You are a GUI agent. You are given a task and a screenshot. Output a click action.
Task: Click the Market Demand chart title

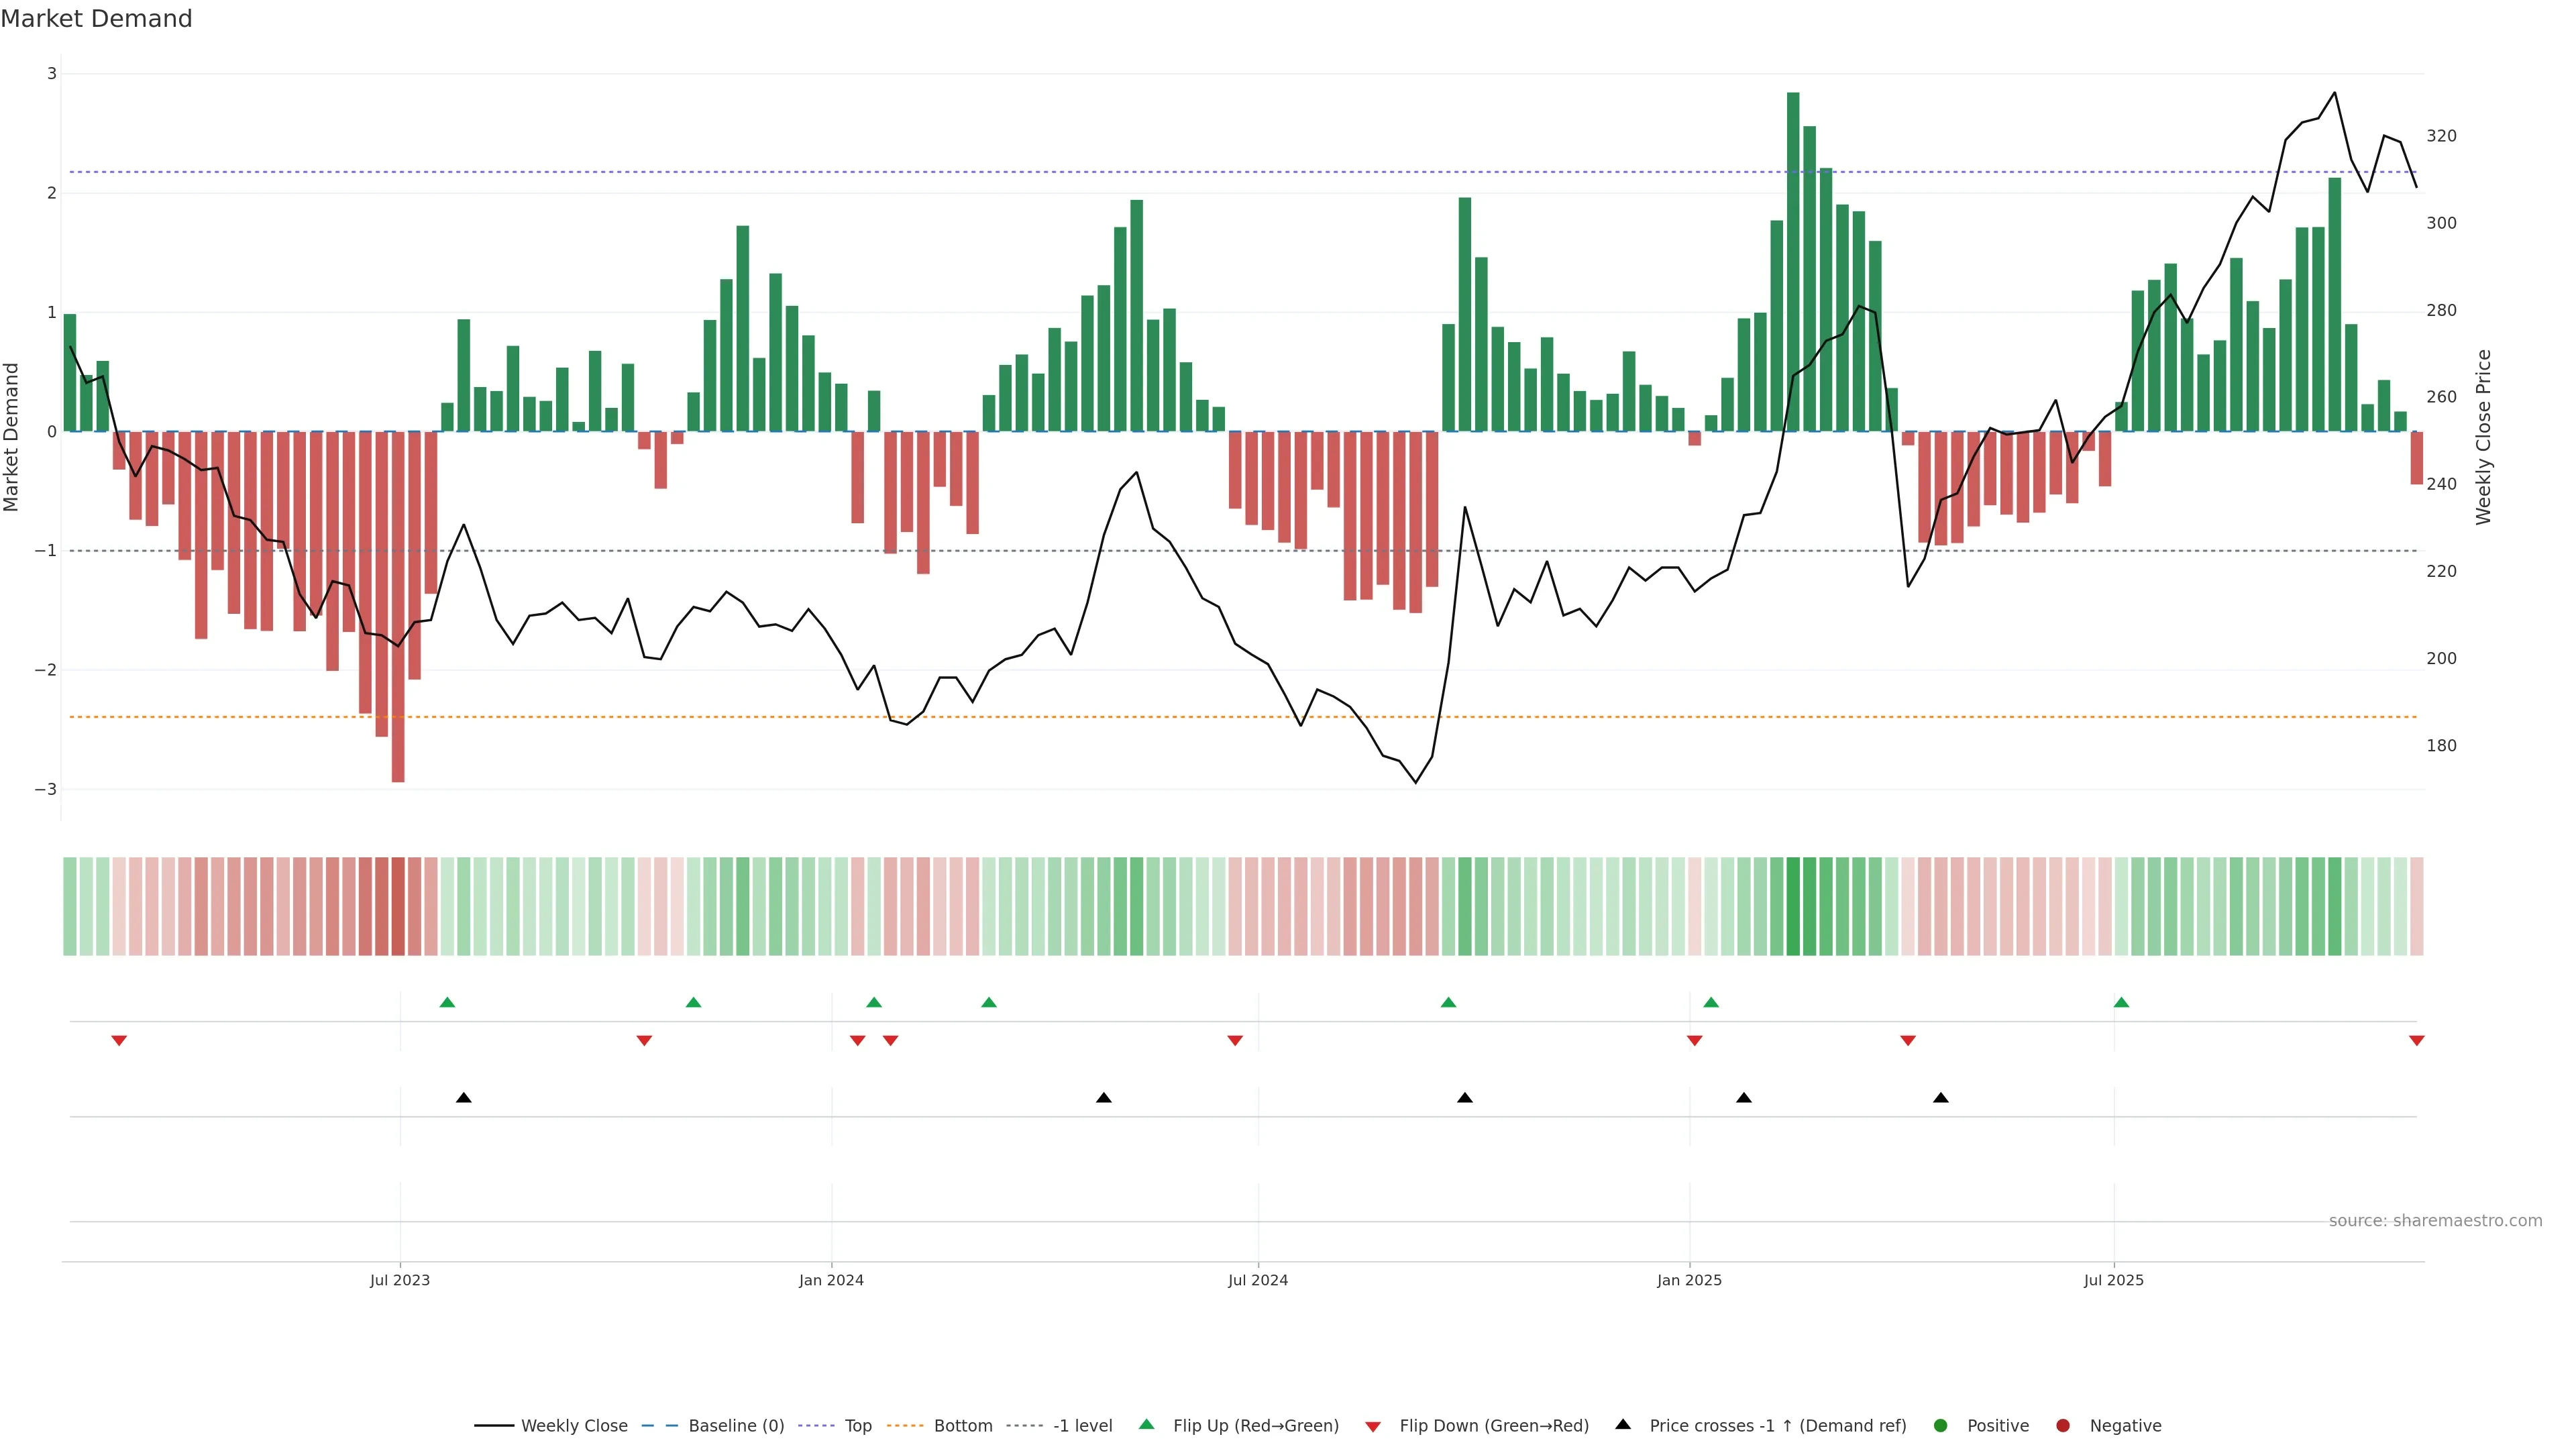pos(96,19)
